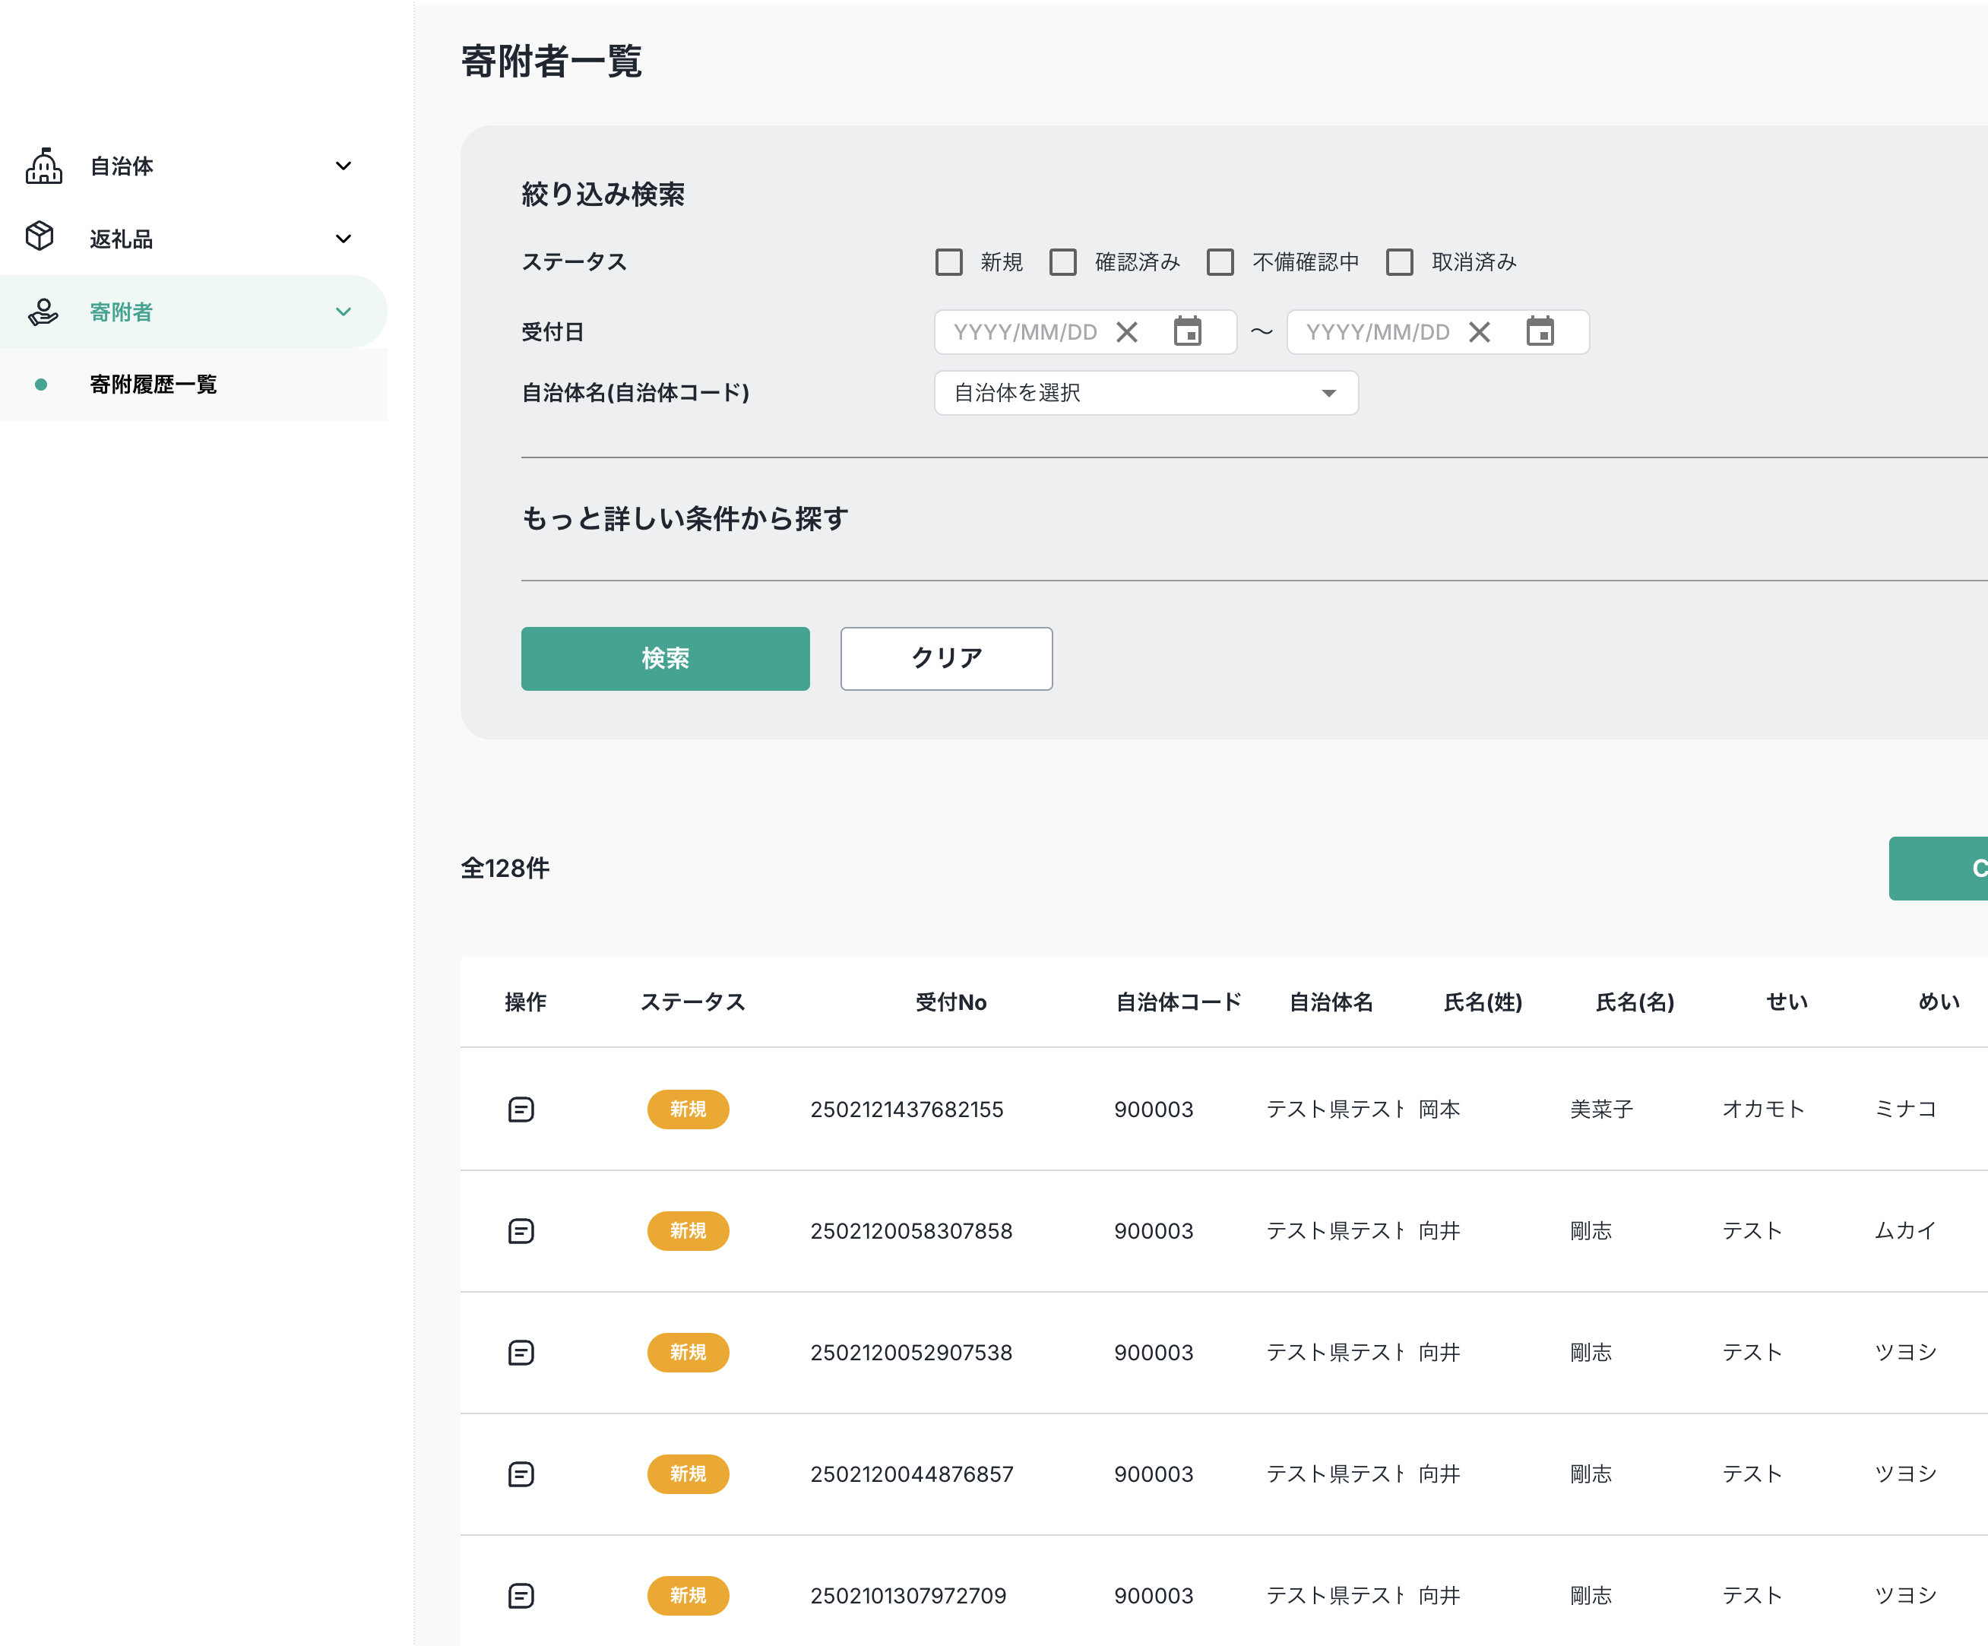Clear the start date with X icon
This screenshot has height=1646, width=1988.
pos(1126,332)
